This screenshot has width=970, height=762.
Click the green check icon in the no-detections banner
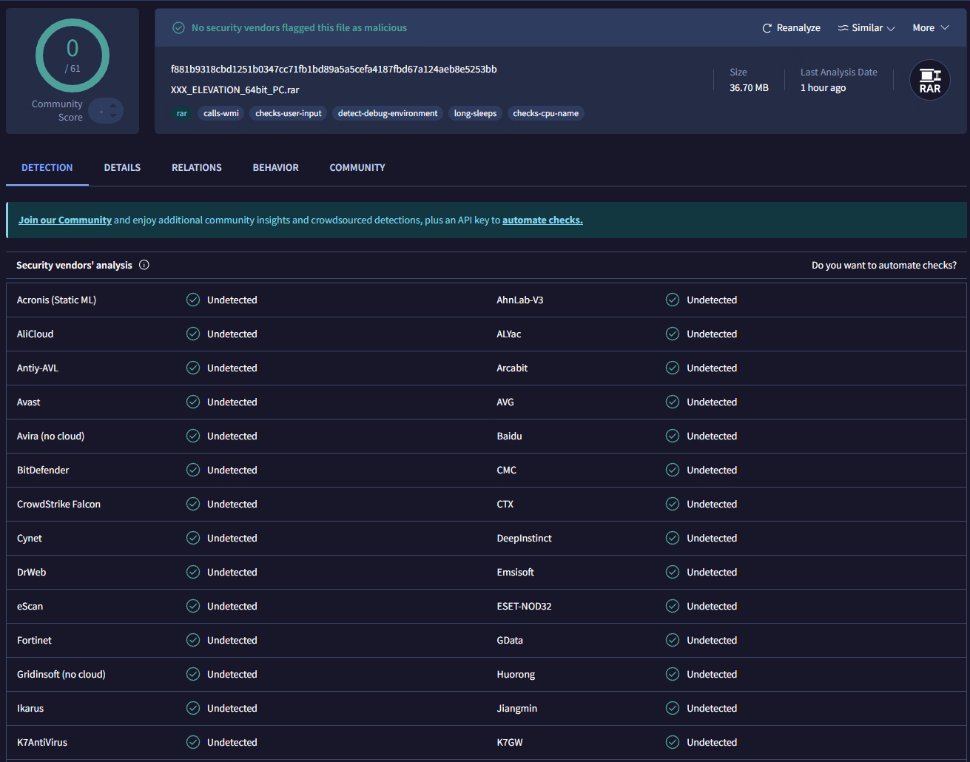click(x=178, y=28)
